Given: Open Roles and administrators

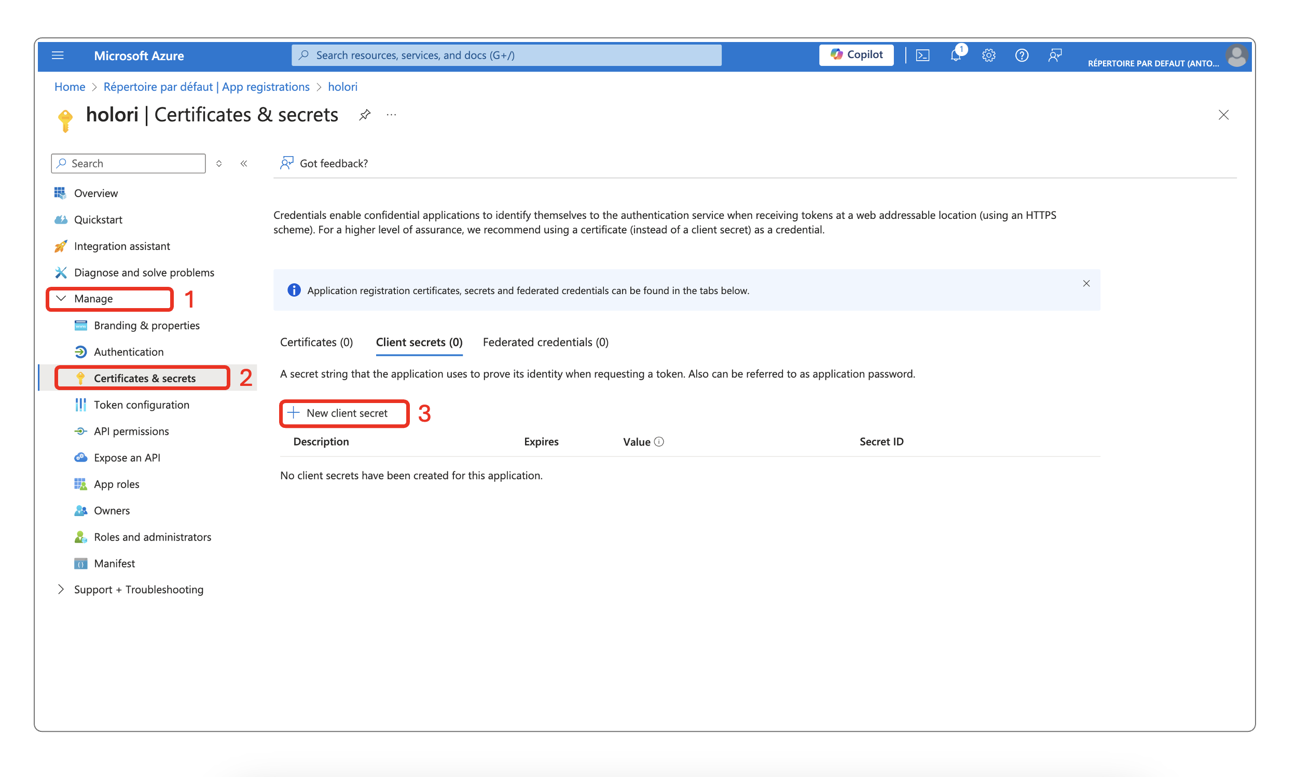Looking at the screenshot, I should pyautogui.click(x=153, y=537).
